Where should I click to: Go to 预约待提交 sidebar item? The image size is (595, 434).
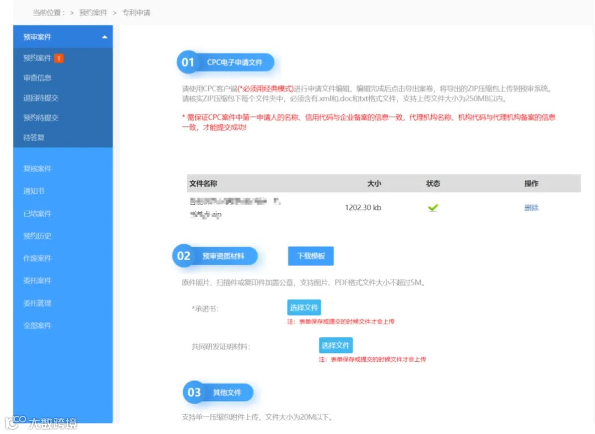[x=41, y=117]
